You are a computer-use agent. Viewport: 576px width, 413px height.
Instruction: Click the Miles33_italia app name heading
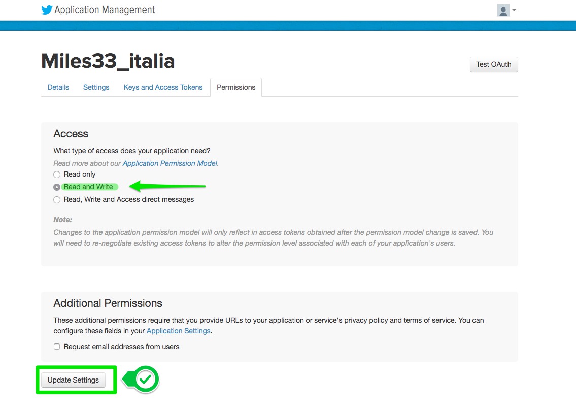pyautogui.click(x=108, y=61)
